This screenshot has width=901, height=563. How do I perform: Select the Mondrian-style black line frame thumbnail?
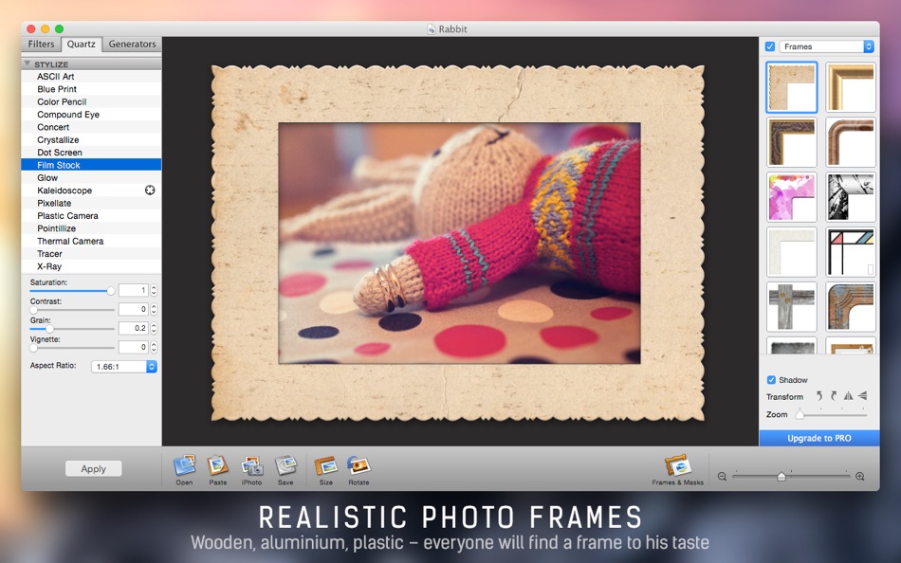pos(851,251)
